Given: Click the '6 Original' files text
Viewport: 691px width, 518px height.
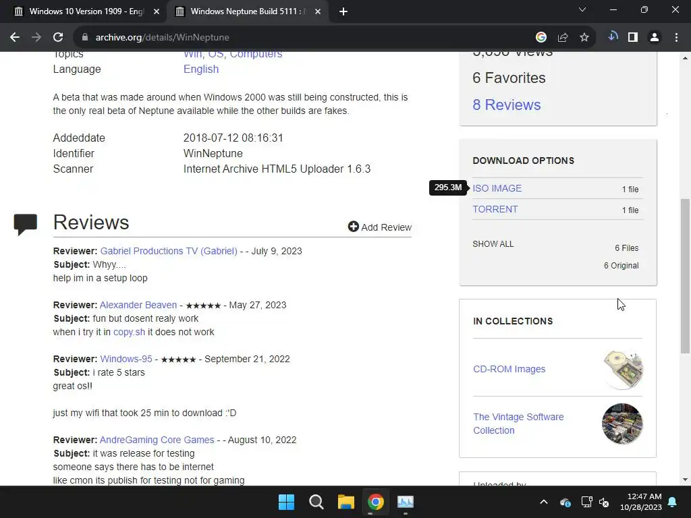Looking at the screenshot, I should point(621,266).
